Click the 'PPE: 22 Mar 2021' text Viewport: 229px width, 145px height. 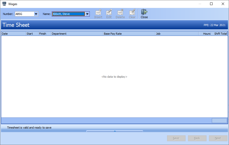pyautogui.click(x=215, y=25)
